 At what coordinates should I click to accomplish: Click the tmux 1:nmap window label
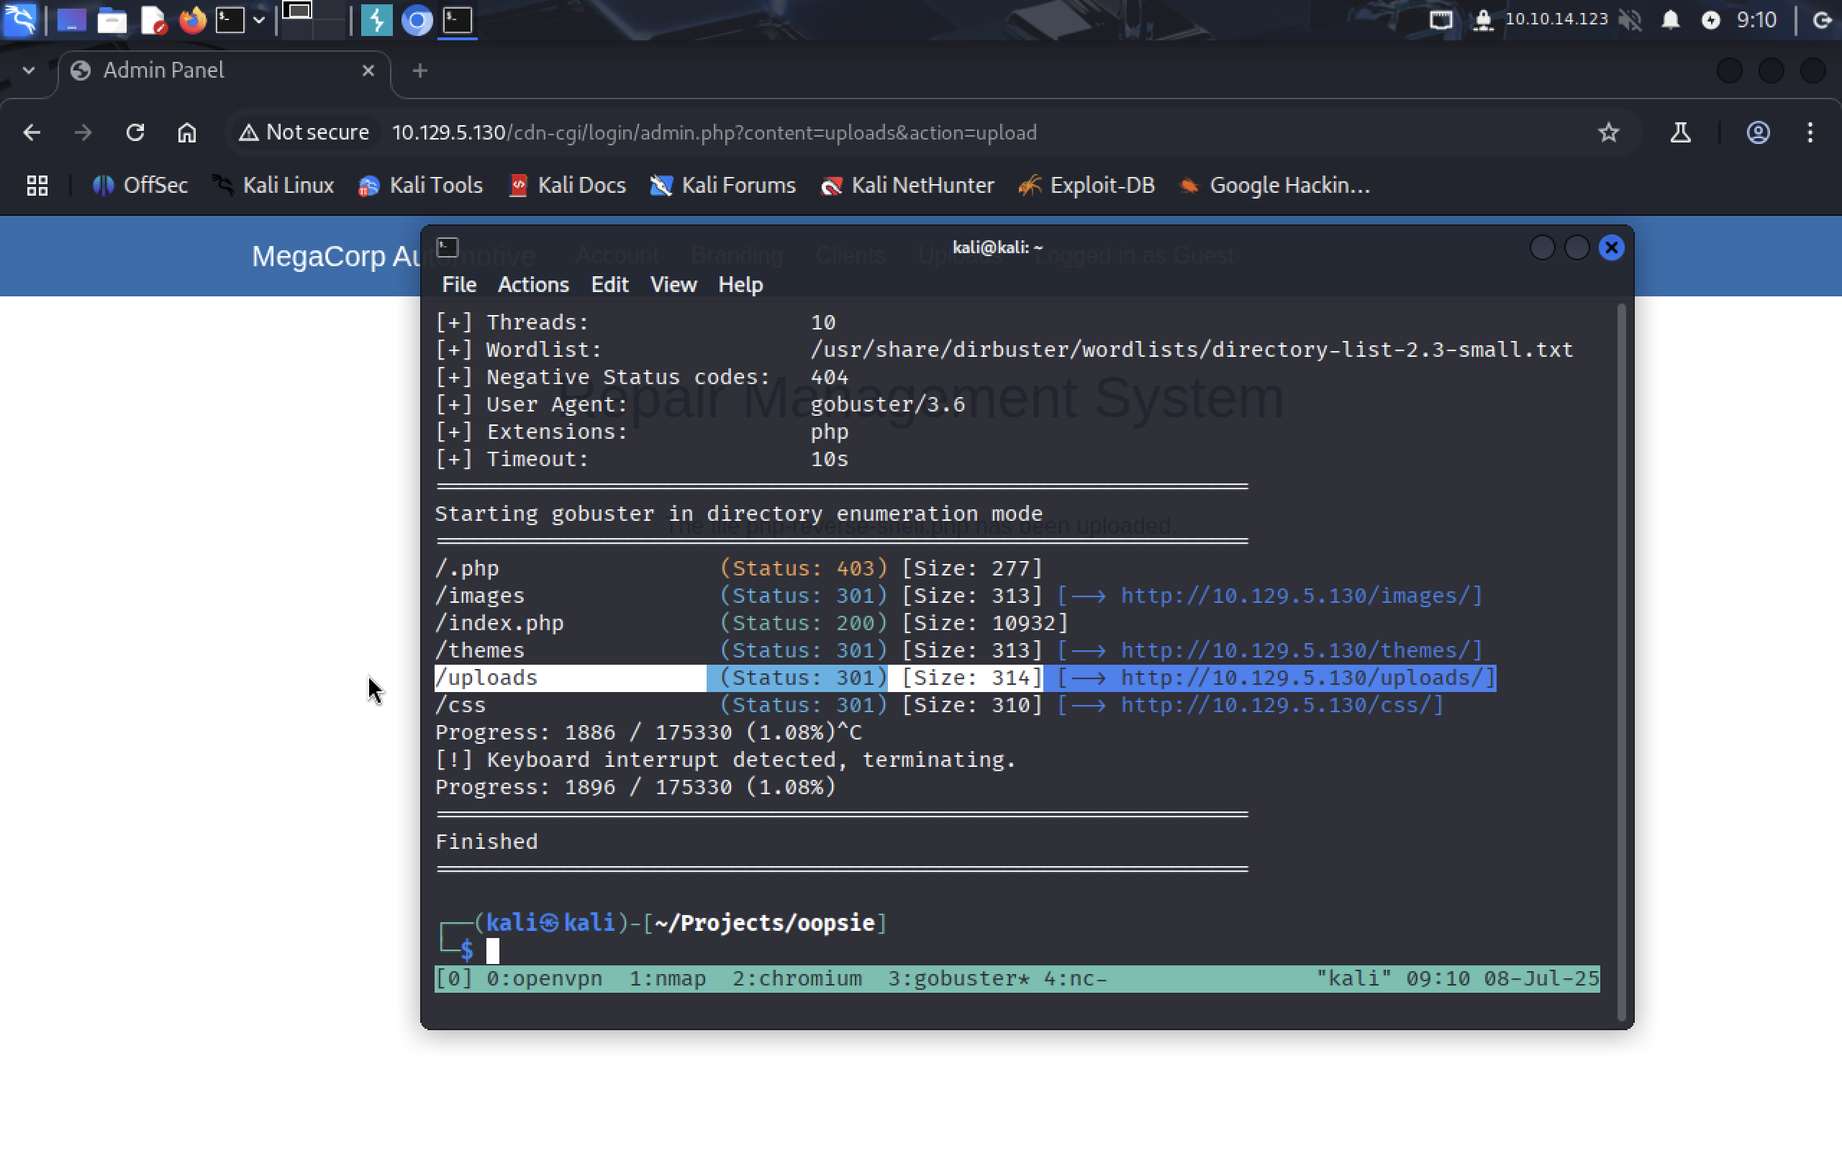point(667,978)
